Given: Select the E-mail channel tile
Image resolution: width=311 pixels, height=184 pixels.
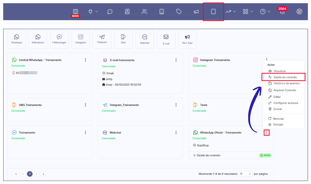Looking at the screenshot, I should (x=166, y=39).
